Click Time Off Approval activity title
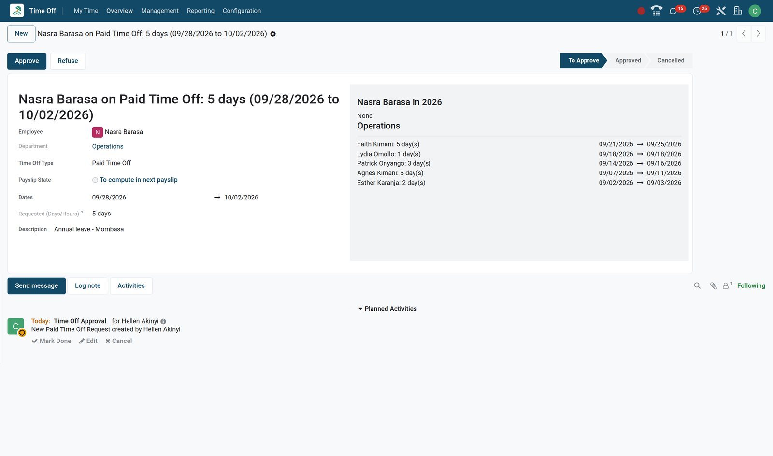This screenshot has height=456, width=773. (80, 321)
